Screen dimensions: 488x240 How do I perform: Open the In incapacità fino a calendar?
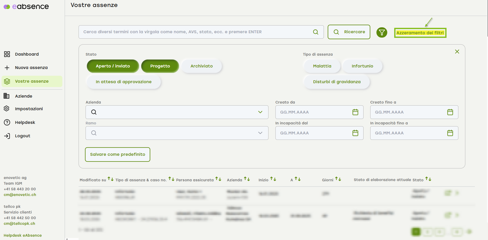coord(450,133)
